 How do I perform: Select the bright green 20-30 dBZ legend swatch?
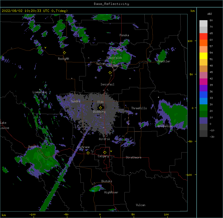(x=203, y=108)
